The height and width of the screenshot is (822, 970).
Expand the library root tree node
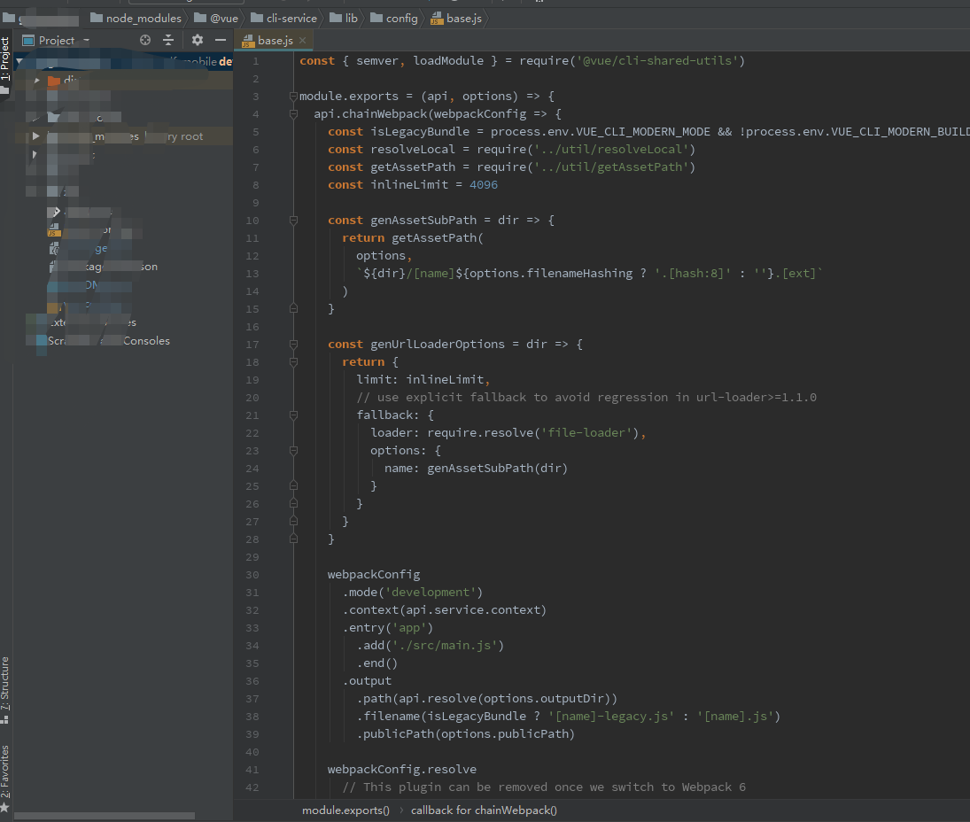click(x=35, y=136)
